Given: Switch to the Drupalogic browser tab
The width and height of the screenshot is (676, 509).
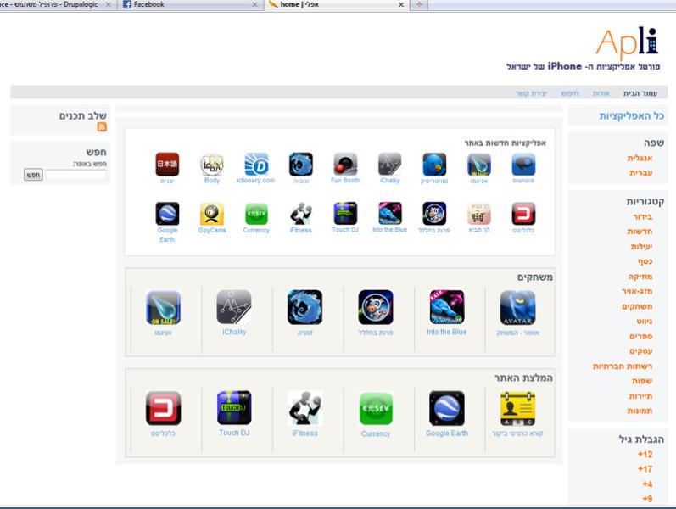Looking at the screenshot, I should coord(54,5).
